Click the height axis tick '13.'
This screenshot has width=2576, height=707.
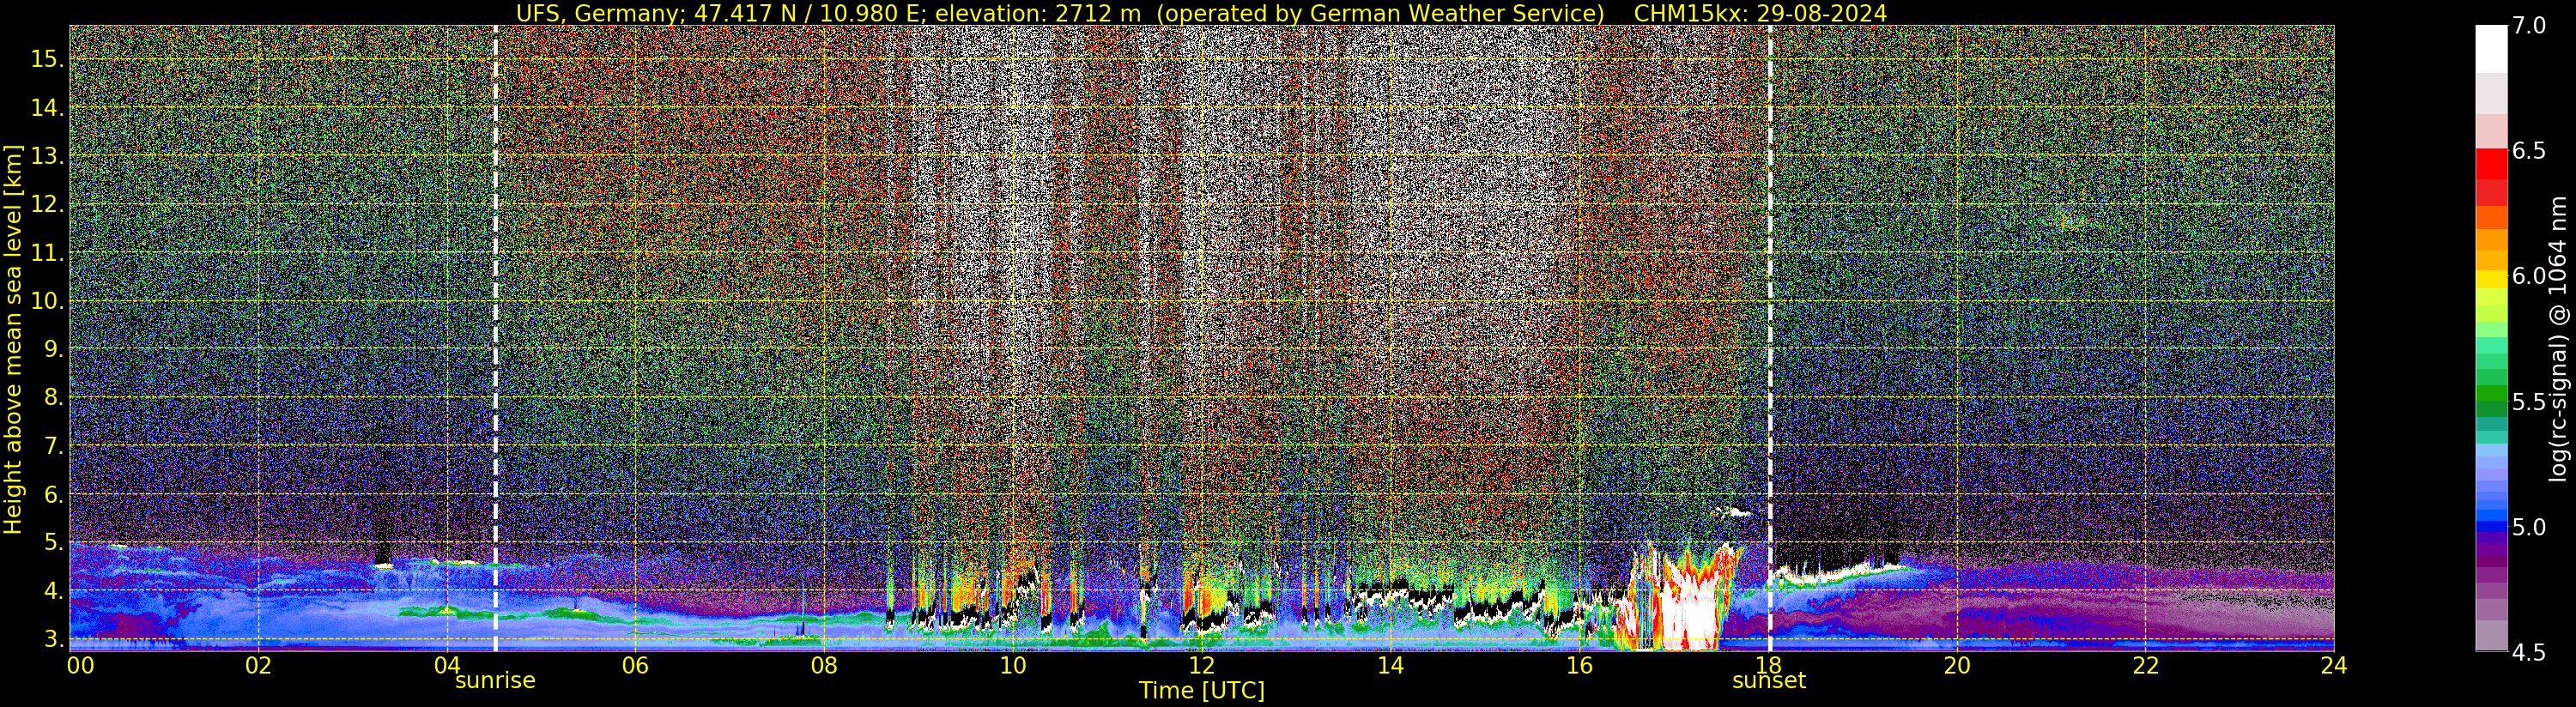point(47,156)
